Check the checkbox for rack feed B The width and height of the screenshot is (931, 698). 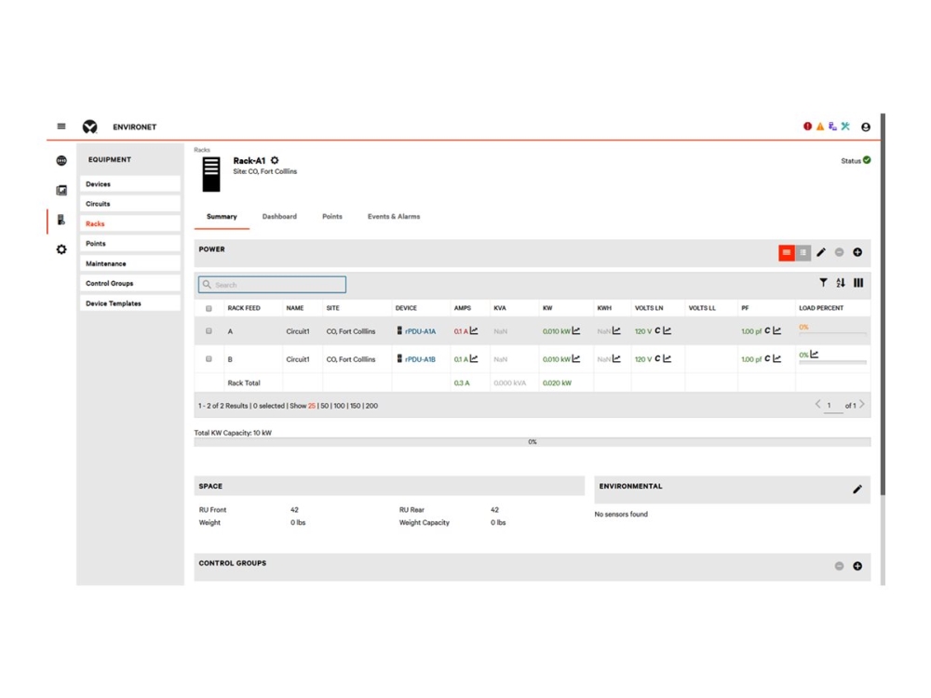pos(207,356)
